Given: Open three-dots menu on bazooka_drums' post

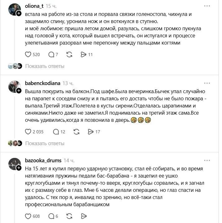Looking at the screenshot, I should click(207, 160).
